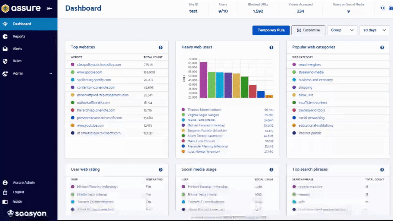Open the Group dropdown
Image resolution: width=393 pixels, height=221 pixels.
(x=342, y=30)
